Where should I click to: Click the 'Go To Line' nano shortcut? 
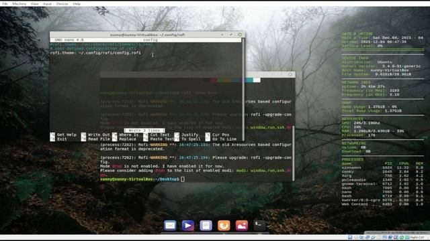(221, 139)
